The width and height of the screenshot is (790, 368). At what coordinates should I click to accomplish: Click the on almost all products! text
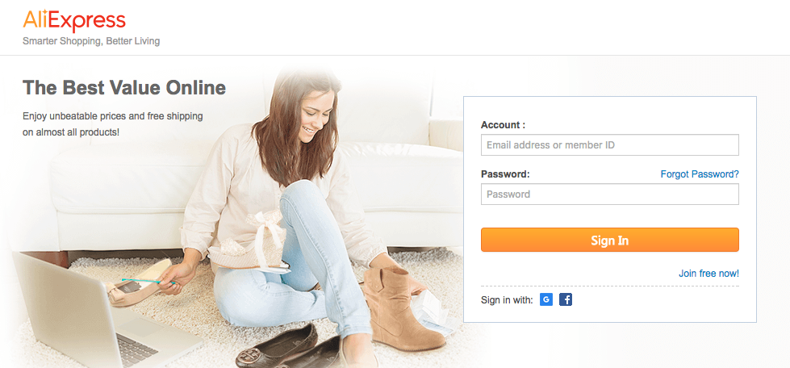[71, 133]
